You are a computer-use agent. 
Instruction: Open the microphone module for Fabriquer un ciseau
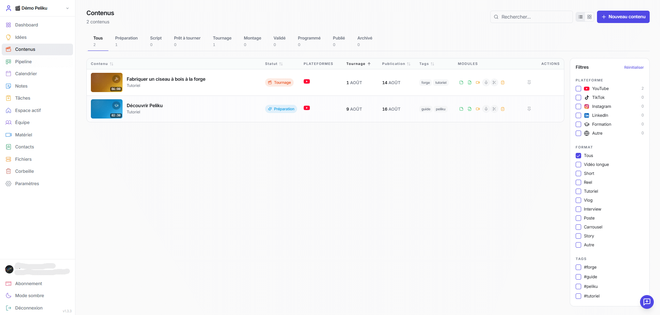pyautogui.click(x=486, y=82)
